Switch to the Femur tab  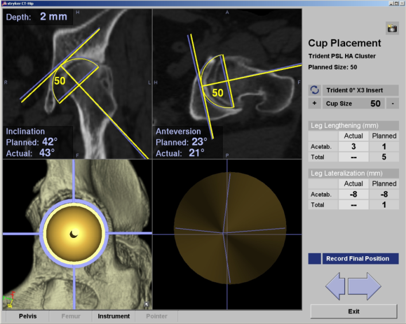tap(71, 316)
